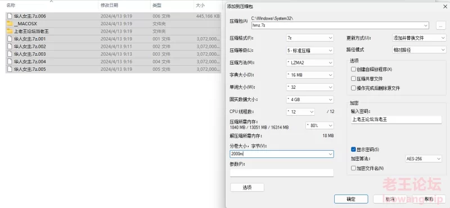450x208 pixels.
Task: Select file name 华人女主.7z.001
Action: (30, 39)
